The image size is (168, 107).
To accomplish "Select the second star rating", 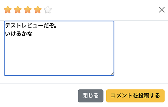I will point(18,10).
